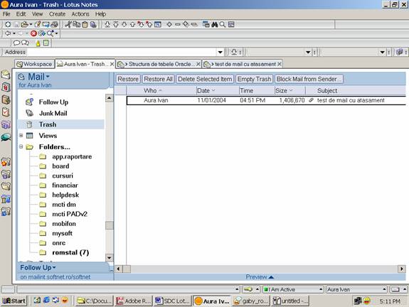Open the untitled taskbar window button
Viewport: 409px width, 307px height.
pos(290,301)
